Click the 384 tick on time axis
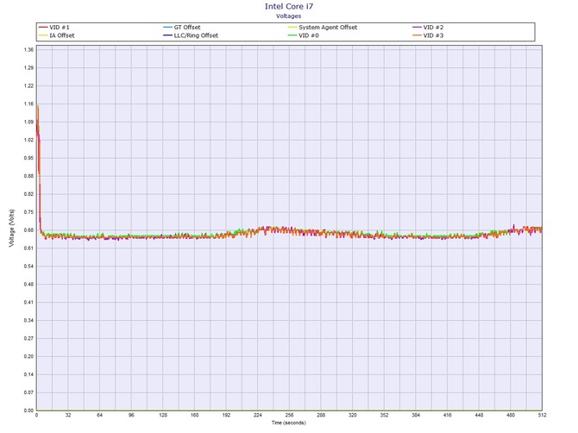 pyautogui.click(x=416, y=415)
